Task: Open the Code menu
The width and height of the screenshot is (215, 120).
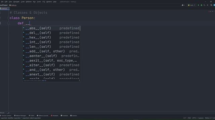Action: tap(23, 2)
